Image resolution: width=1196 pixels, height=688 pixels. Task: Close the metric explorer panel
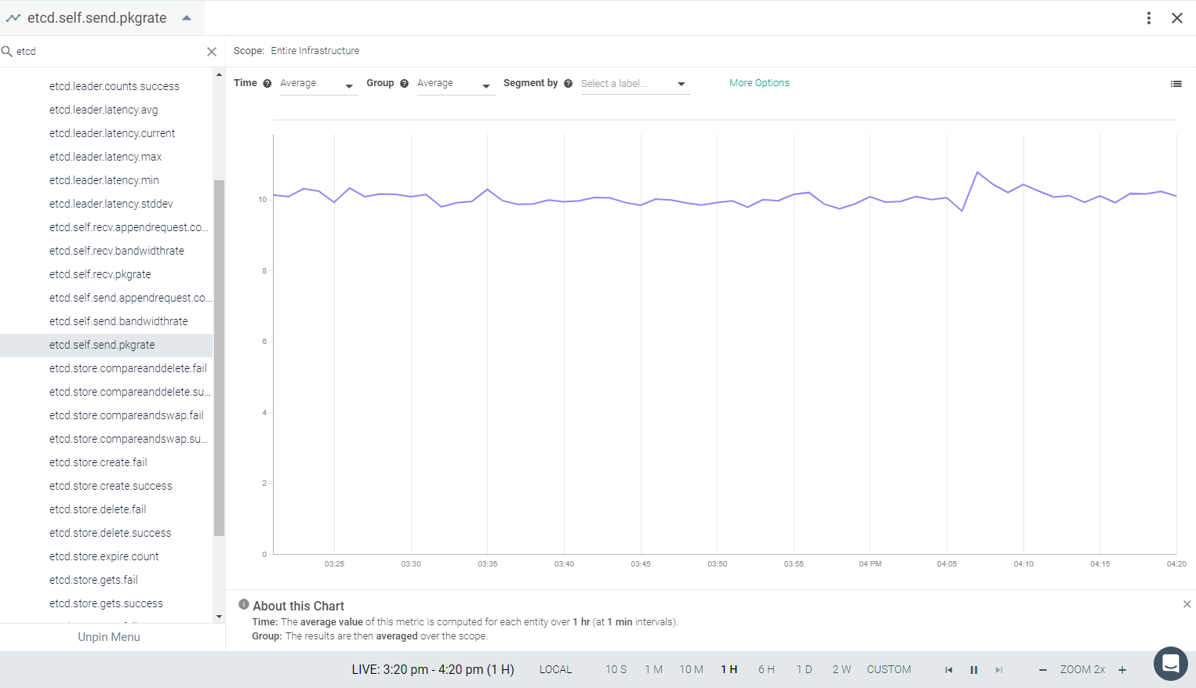(1177, 18)
